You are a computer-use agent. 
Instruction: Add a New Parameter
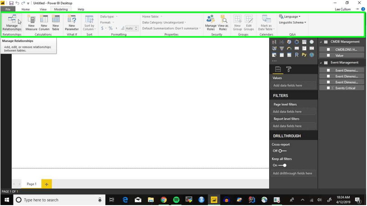(x=72, y=22)
